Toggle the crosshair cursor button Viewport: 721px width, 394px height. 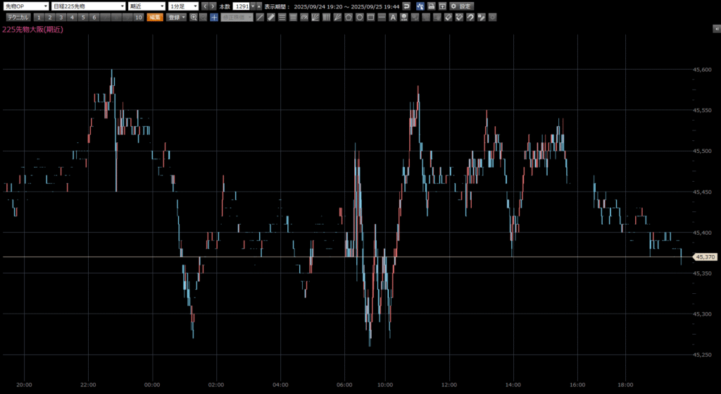[214, 17]
